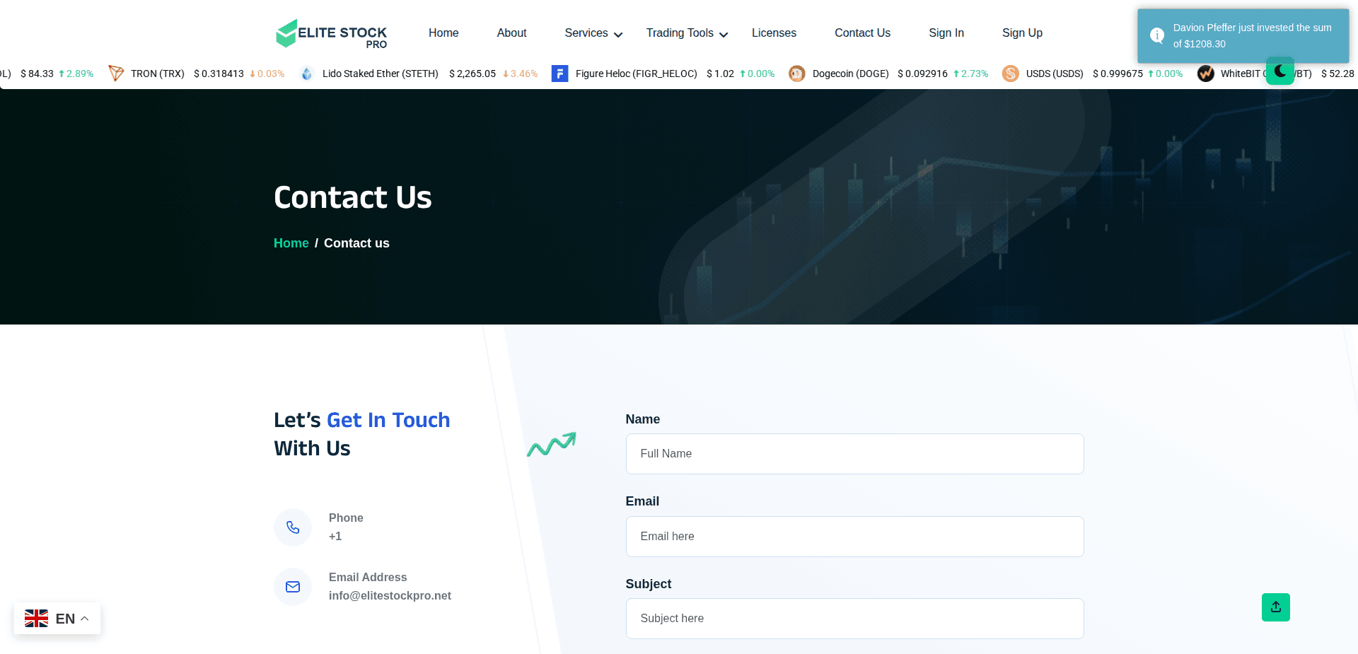Viewport: 1358px width, 654px height.
Task: Click the Sign Up link
Action: click(1021, 33)
